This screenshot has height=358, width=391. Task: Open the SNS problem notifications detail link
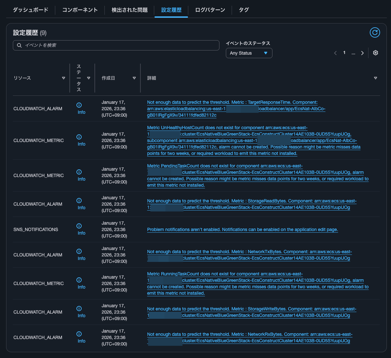click(x=242, y=229)
